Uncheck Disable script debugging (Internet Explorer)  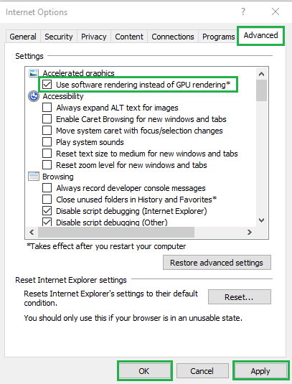point(47,211)
